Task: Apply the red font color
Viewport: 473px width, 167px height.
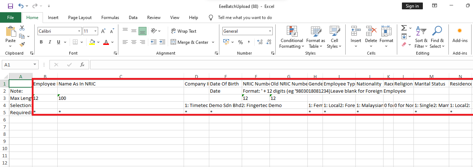Action: point(106,42)
